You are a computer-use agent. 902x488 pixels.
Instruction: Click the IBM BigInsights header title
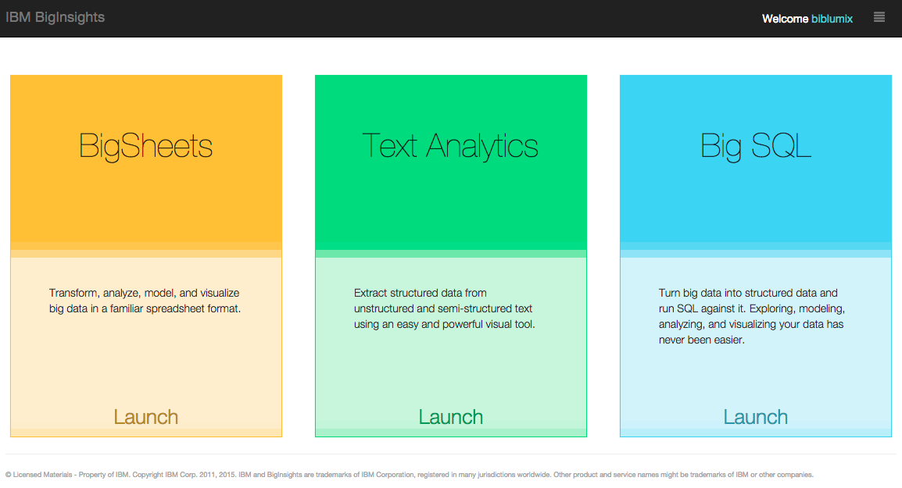tap(55, 17)
